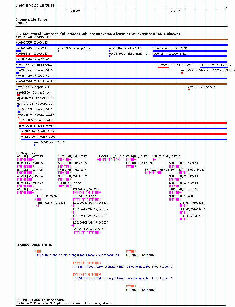Image resolution: width=235 pixels, height=307 pixels.
Task: Select ATXN2L|NM_148414 transcript glyph
Action: pyautogui.click(x=26, y=193)
